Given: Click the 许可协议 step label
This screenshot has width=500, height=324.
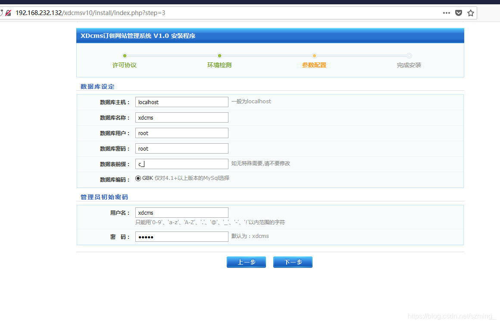Looking at the screenshot, I should 125,65.
